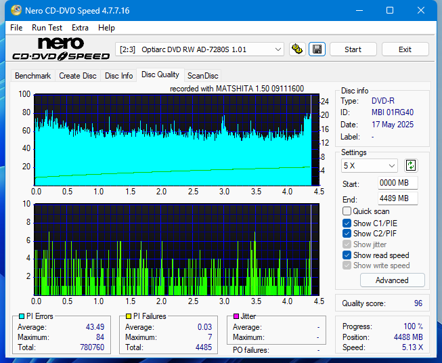The image size is (442, 363).
Task: Enable the Quick scan checkbox
Action: [347, 211]
